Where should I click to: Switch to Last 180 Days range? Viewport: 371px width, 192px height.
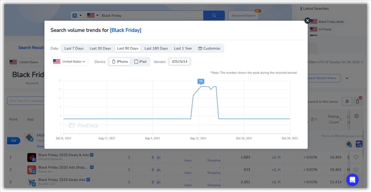point(156,48)
